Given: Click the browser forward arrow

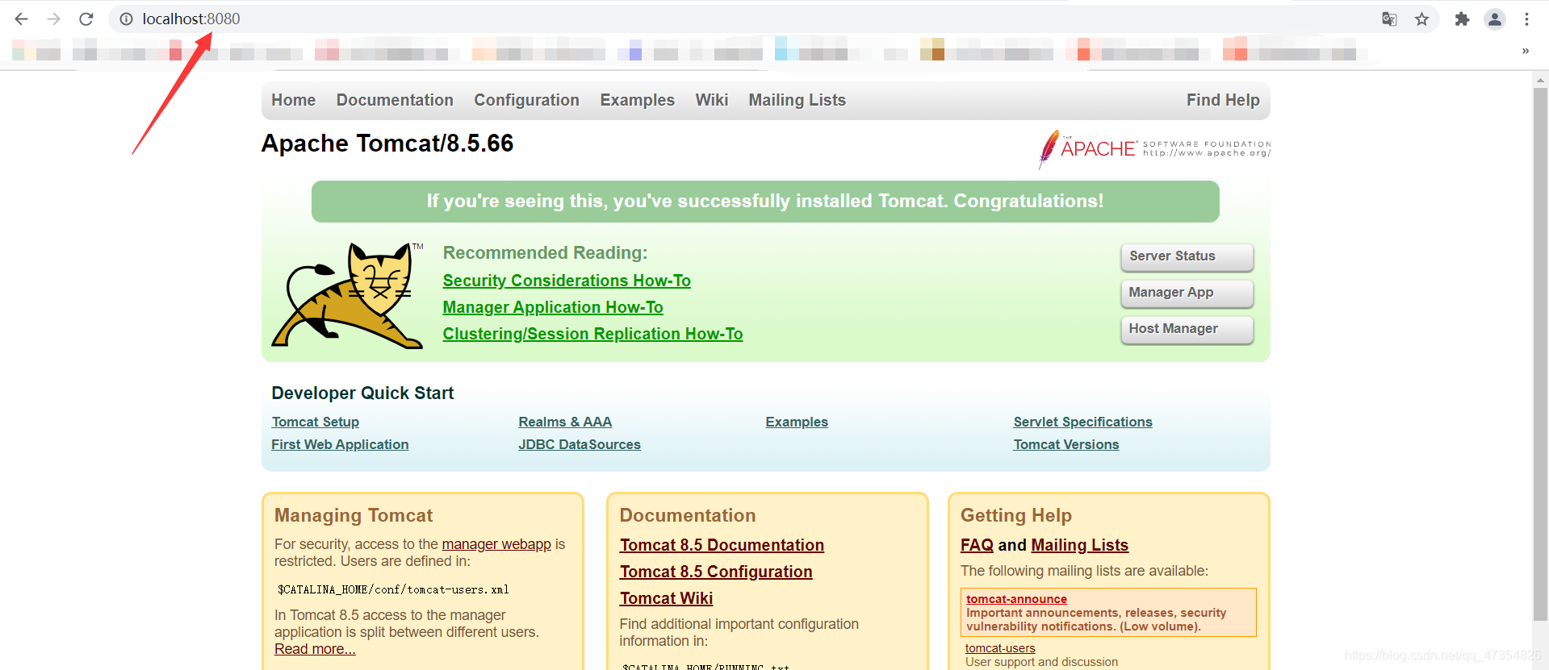Looking at the screenshot, I should click(x=53, y=19).
